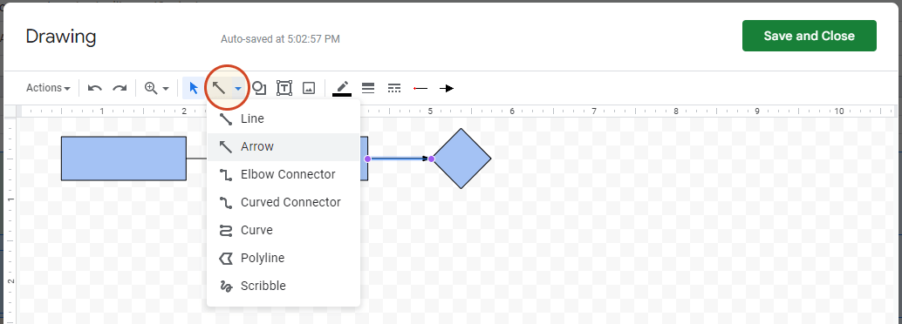
Task: Activate the Select arrow cursor tool
Action: pyautogui.click(x=194, y=88)
